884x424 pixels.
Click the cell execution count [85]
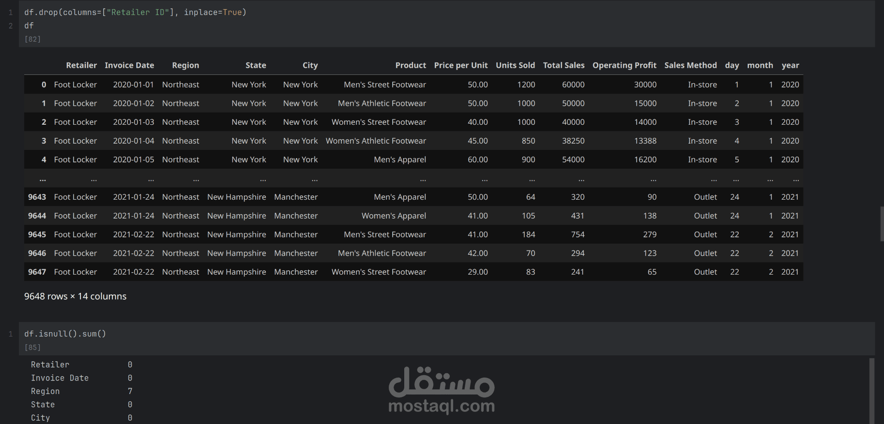pyautogui.click(x=32, y=348)
